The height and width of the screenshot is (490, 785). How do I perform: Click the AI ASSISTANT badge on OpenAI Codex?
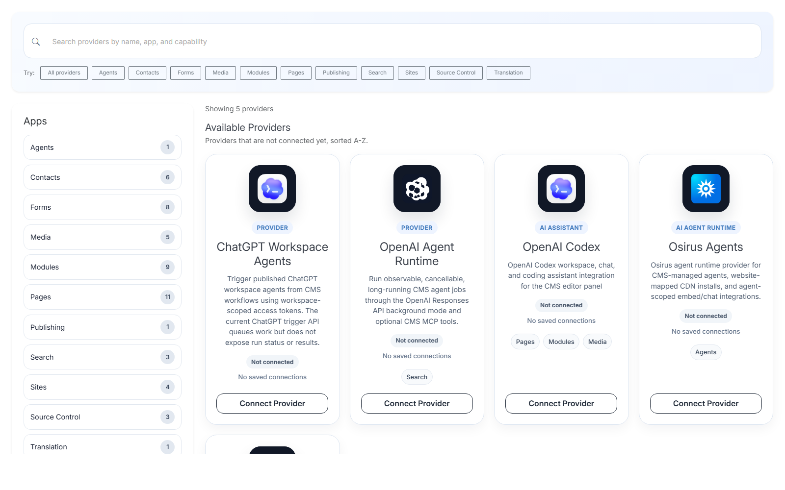tap(561, 228)
